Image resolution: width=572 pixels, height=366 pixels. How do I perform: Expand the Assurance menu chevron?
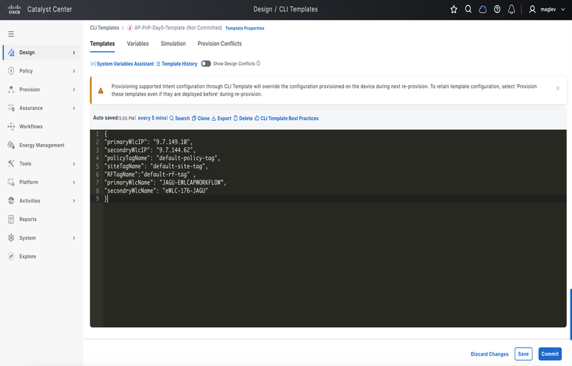pos(74,108)
